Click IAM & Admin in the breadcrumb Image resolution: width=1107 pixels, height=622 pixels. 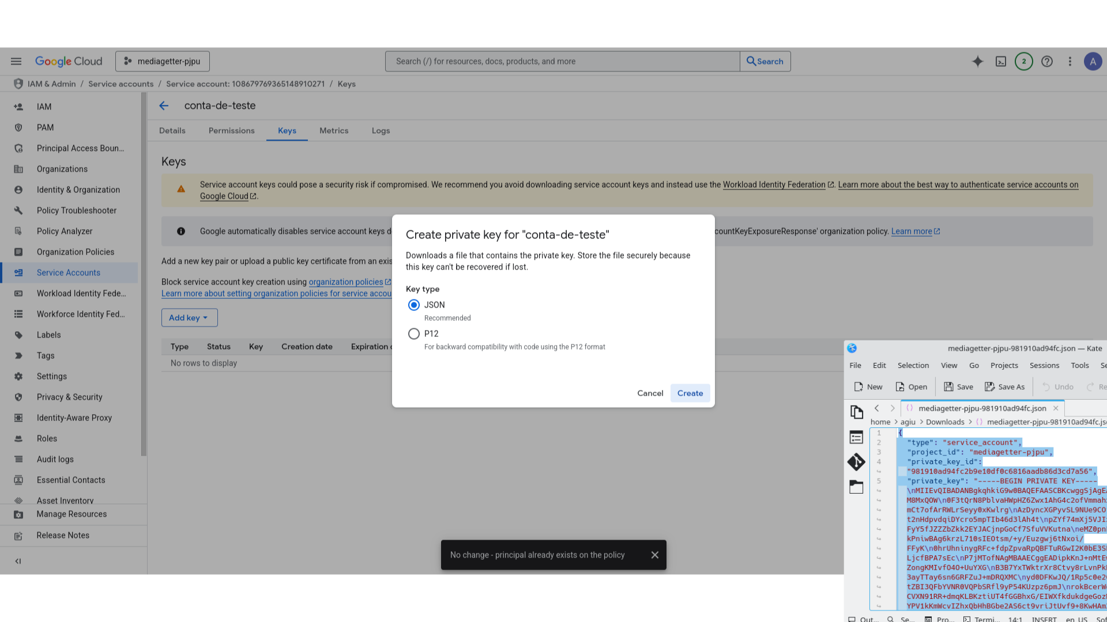point(51,84)
